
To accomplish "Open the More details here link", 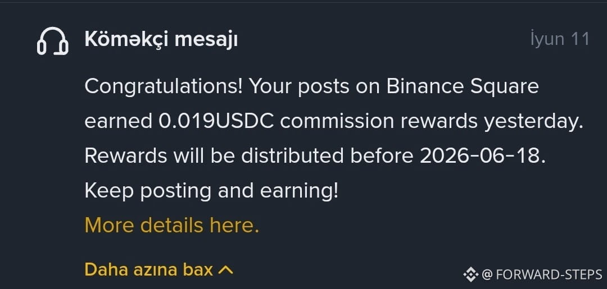I will click(171, 225).
